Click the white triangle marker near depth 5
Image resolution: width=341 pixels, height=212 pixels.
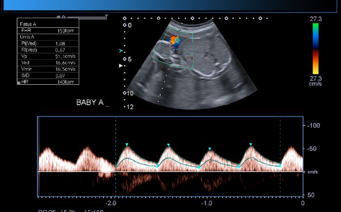(121, 65)
